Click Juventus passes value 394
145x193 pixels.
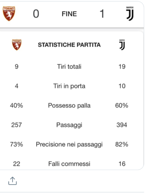(122, 125)
